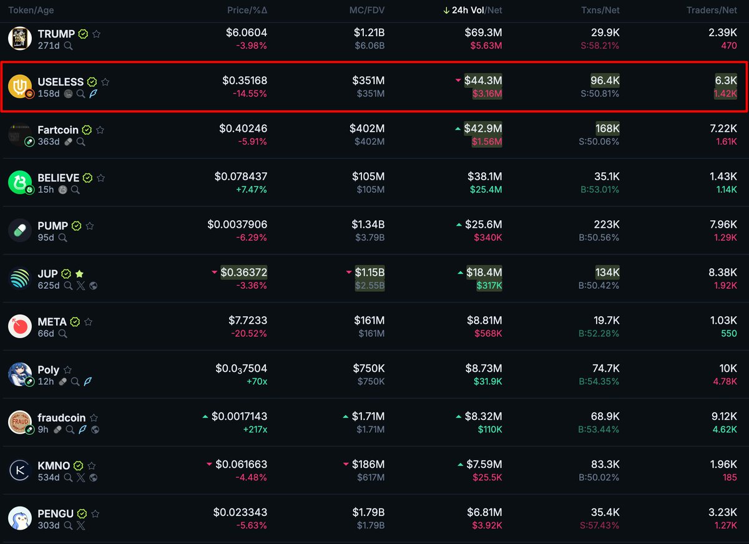Image resolution: width=749 pixels, height=544 pixels.
Task: Open the fraudcoin token logo
Action: [x=20, y=422]
